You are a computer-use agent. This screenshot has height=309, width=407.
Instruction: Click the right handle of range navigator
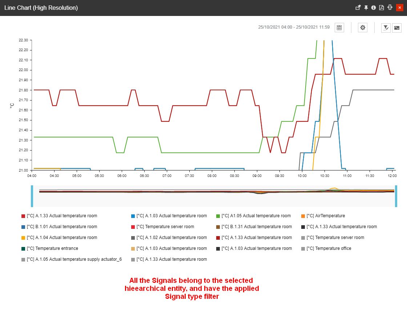[396, 196]
